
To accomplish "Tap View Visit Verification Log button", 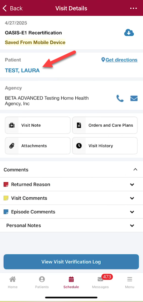I will pos(71,262).
